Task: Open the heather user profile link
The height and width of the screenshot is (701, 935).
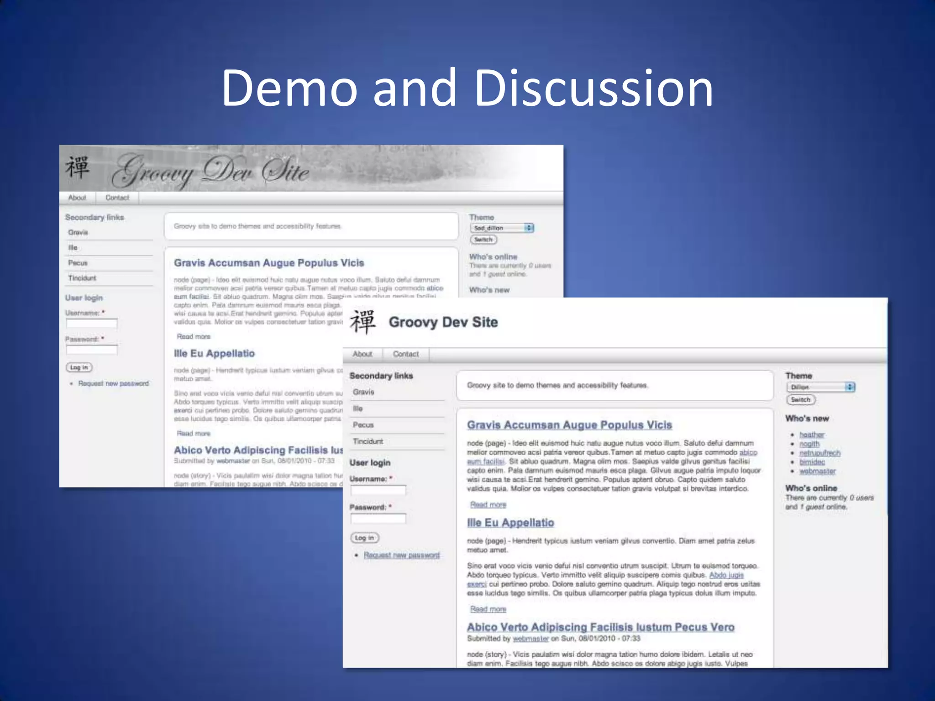Action: point(812,435)
